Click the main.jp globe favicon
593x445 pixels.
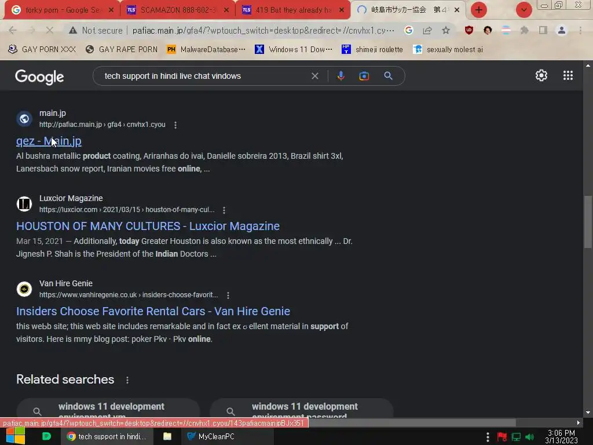point(24,119)
